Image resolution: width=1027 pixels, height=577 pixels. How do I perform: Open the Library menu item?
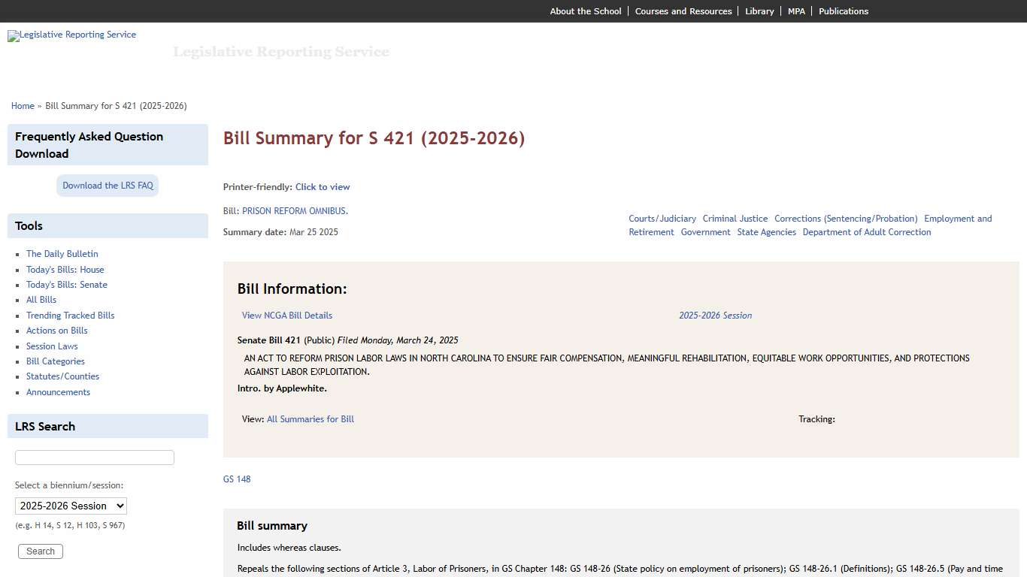tap(759, 11)
